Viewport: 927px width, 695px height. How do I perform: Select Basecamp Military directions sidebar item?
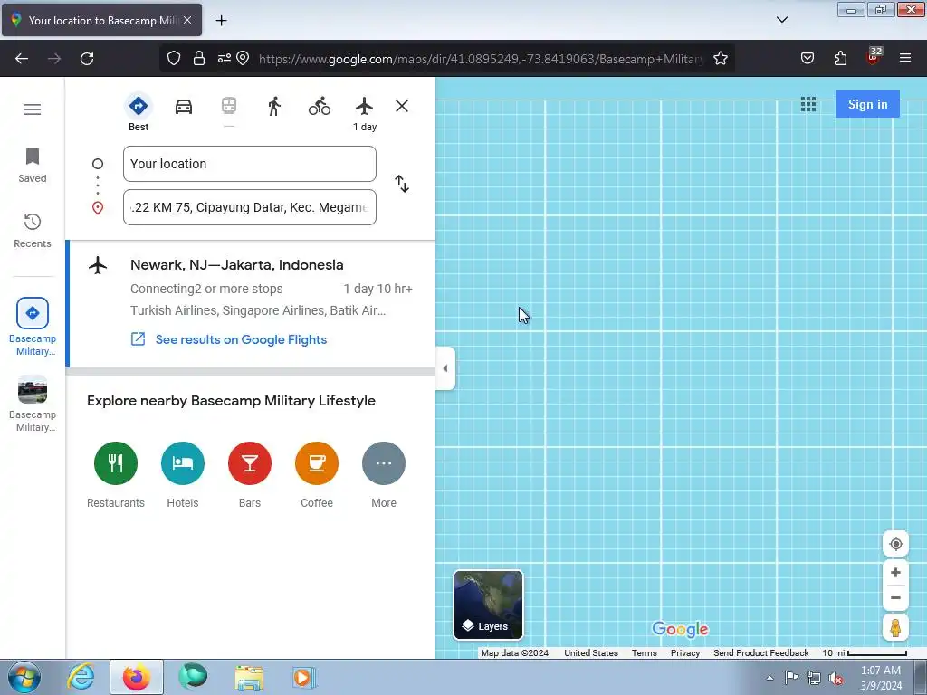tap(33, 327)
